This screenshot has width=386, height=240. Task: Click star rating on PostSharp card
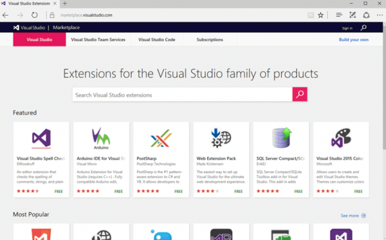tap(148, 191)
